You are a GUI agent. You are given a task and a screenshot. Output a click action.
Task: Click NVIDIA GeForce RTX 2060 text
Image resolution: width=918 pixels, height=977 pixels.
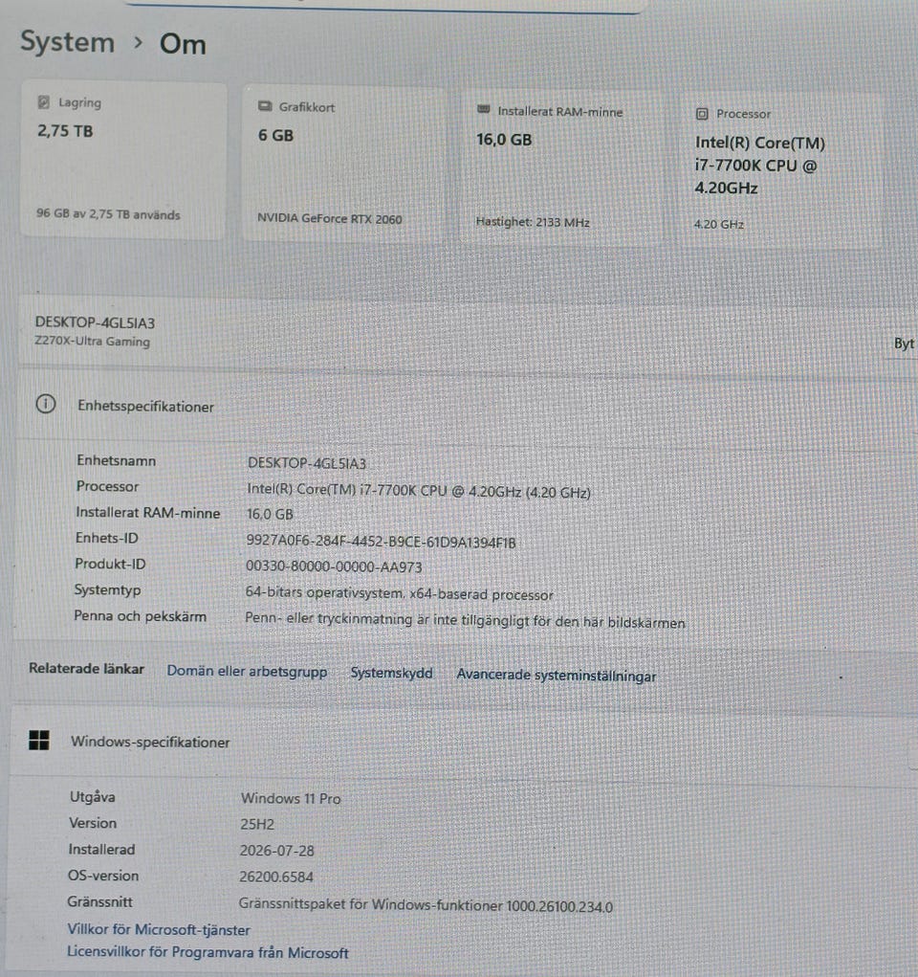point(330,218)
